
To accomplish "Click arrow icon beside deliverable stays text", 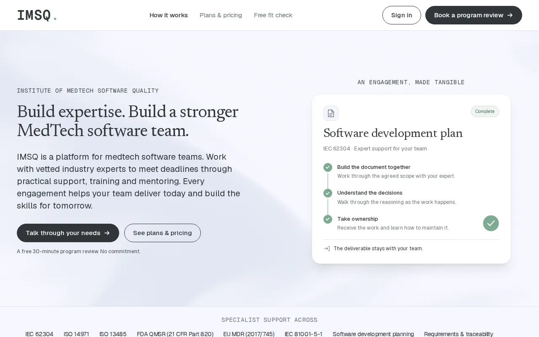I will coord(327,249).
